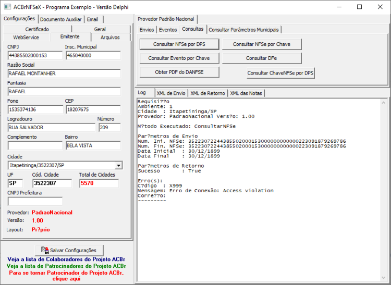Screen dimensions: 391x285
Task: Open the Cidade dropdown arrow
Action: (x=119, y=165)
